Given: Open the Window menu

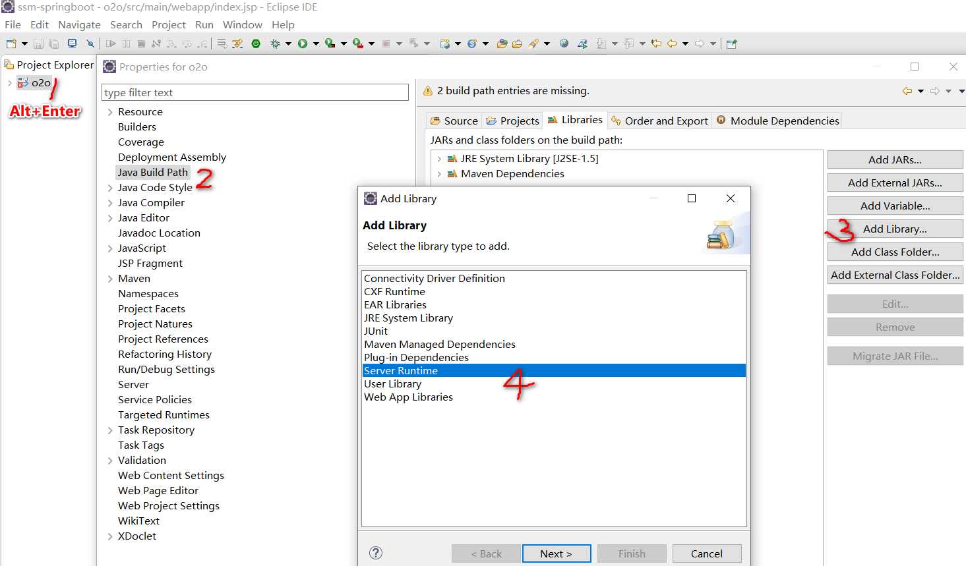Looking at the screenshot, I should coord(242,24).
